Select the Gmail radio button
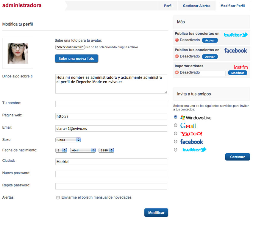253x226 pixels. click(x=176, y=125)
